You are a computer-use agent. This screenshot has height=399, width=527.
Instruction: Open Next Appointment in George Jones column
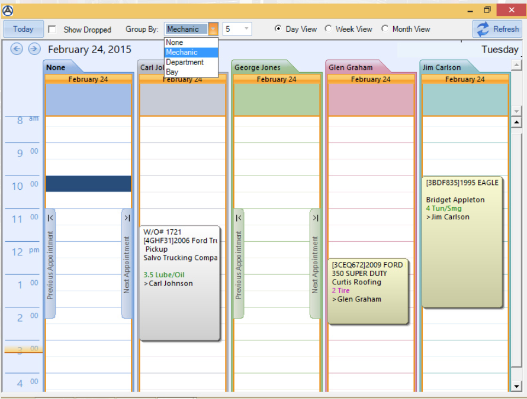pyautogui.click(x=315, y=264)
